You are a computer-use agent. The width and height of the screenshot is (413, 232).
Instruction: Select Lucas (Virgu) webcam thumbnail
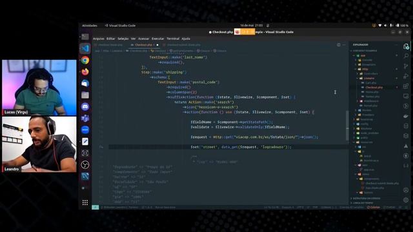pyautogui.click(x=39, y=88)
